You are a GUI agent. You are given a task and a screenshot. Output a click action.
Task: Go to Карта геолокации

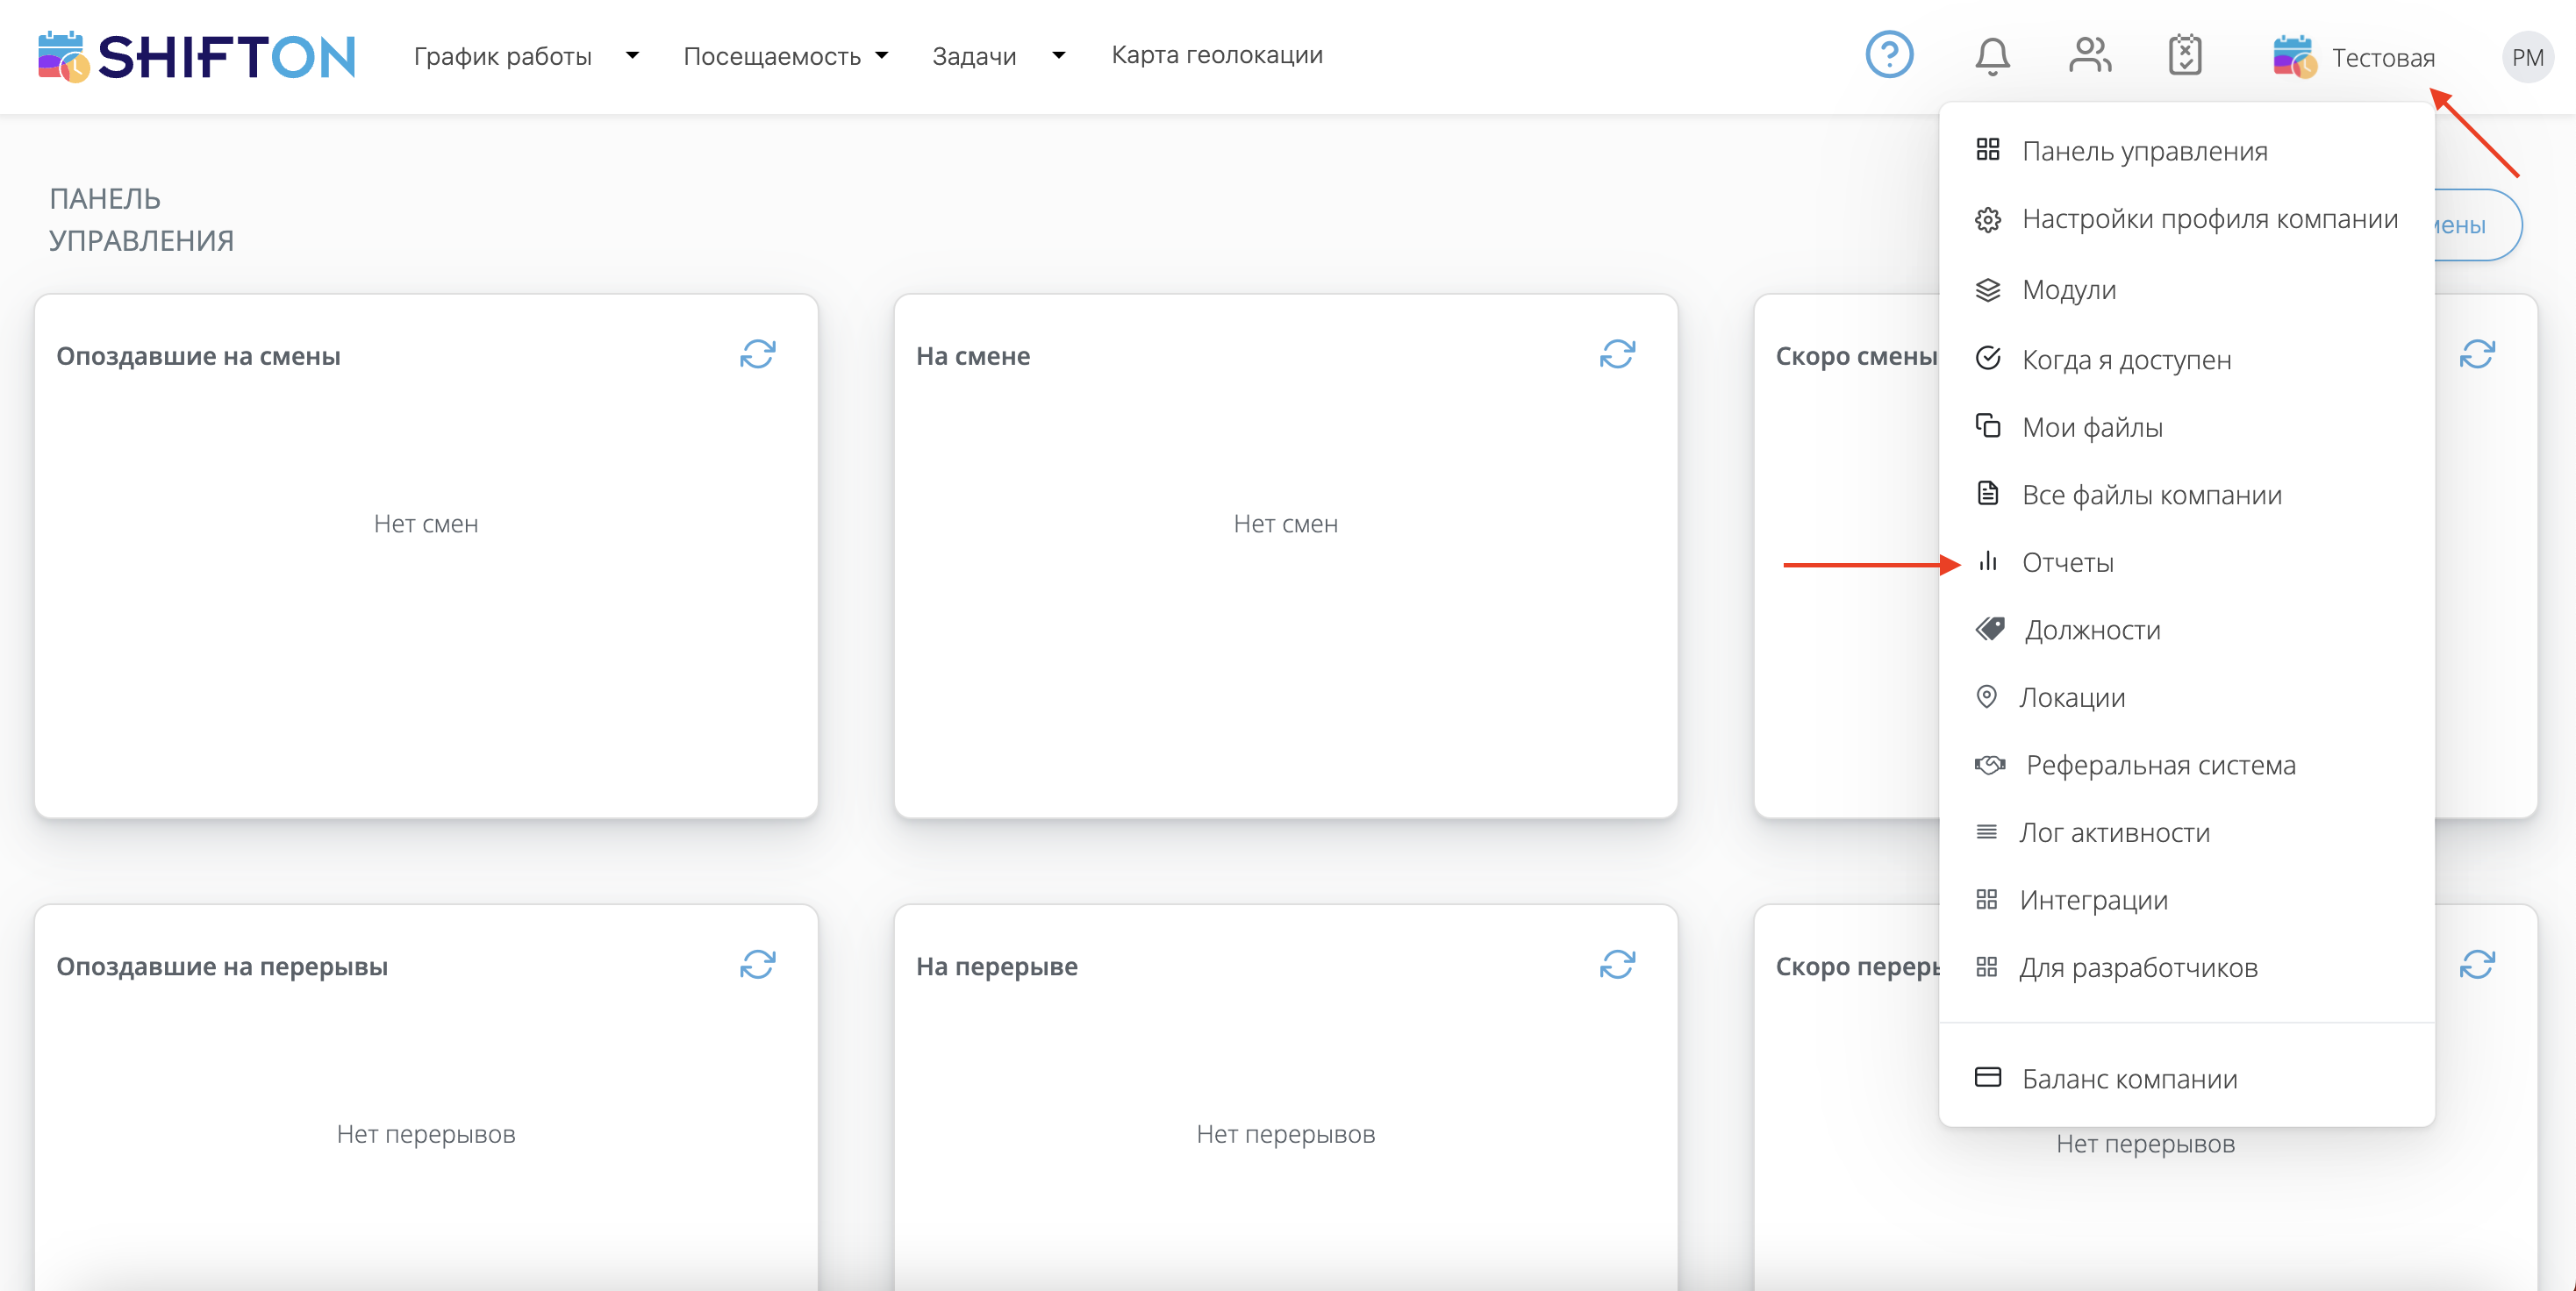point(1217,55)
